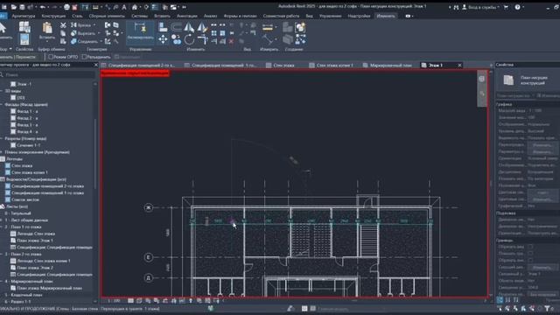The image size is (560, 315).
Task: Collapse sheet '3 - План 2 го этажа' node
Action: (x=2, y=254)
